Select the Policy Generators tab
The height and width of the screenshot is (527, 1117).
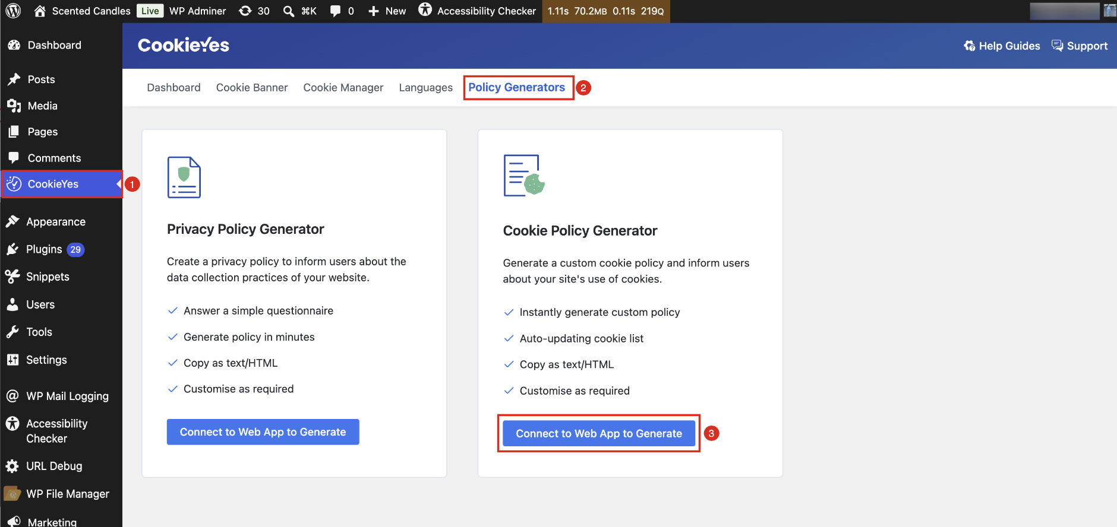point(517,88)
